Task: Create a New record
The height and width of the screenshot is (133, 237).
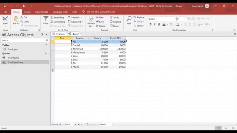Action: point(100,17)
